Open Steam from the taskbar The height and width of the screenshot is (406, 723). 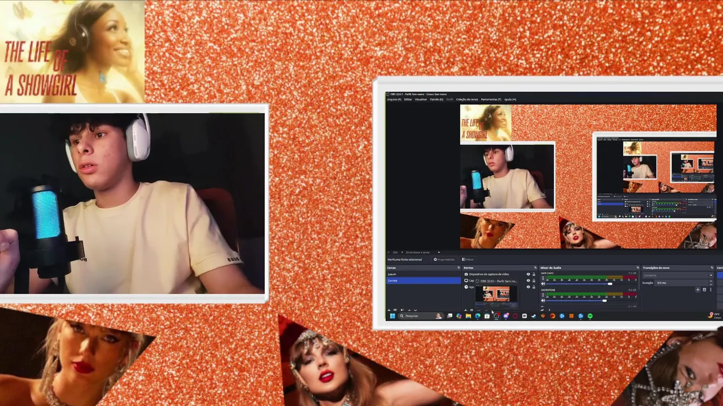pos(534,316)
